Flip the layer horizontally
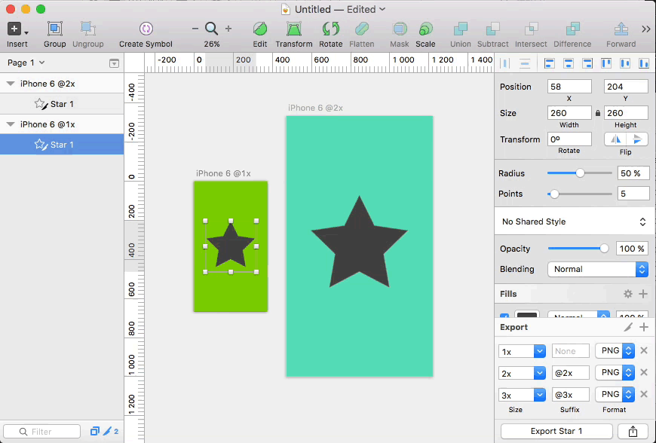Image resolution: width=656 pixels, height=443 pixels. (616, 139)
